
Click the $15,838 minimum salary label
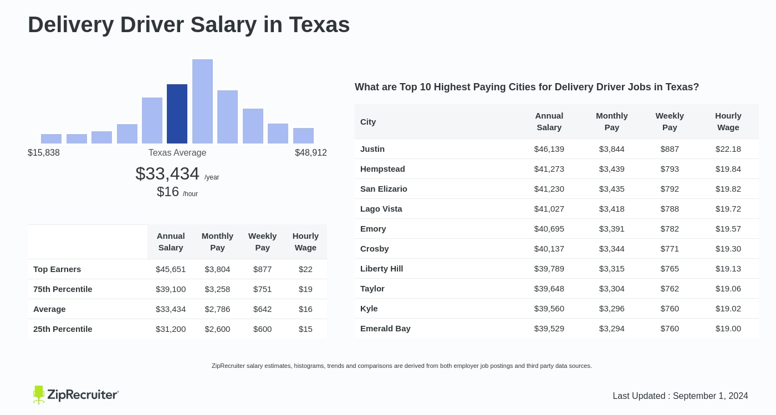(44, 153)
